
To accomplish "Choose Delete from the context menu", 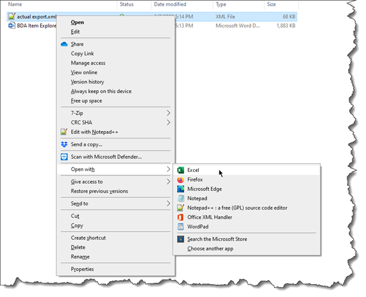I will [x=116, y=247].
